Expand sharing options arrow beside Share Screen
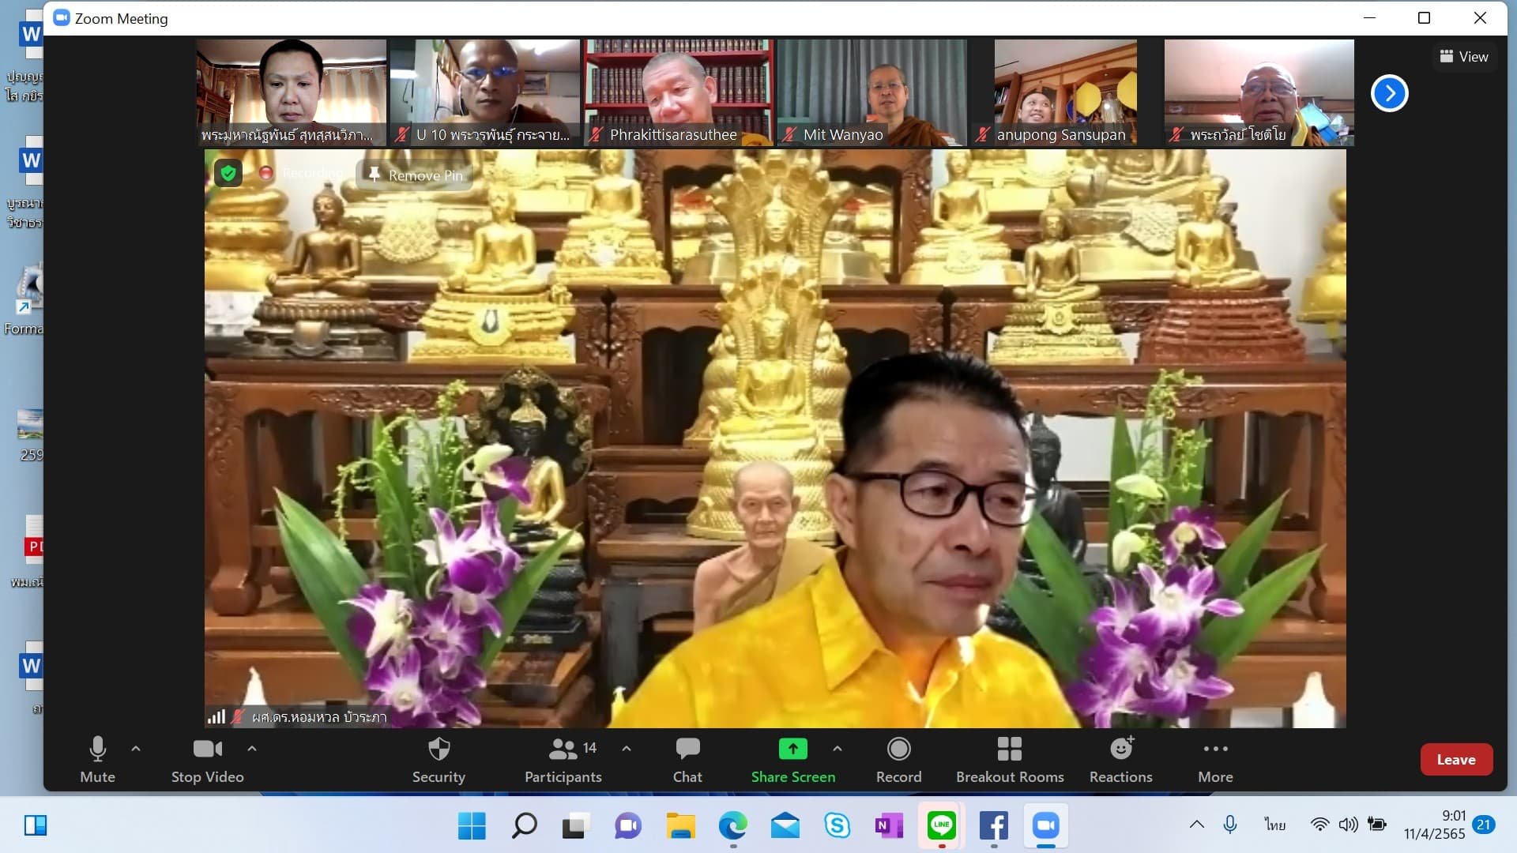 pos(838,748)
